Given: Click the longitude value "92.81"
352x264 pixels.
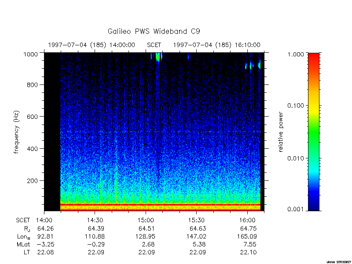Looking at the screenshot, I should coord(46,236).
